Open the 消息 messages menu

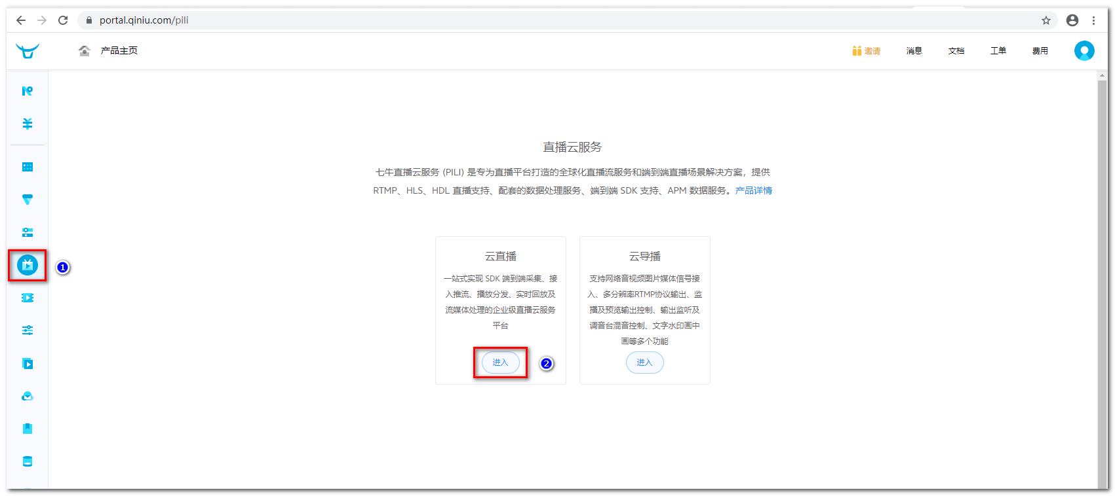click(914, 50)
